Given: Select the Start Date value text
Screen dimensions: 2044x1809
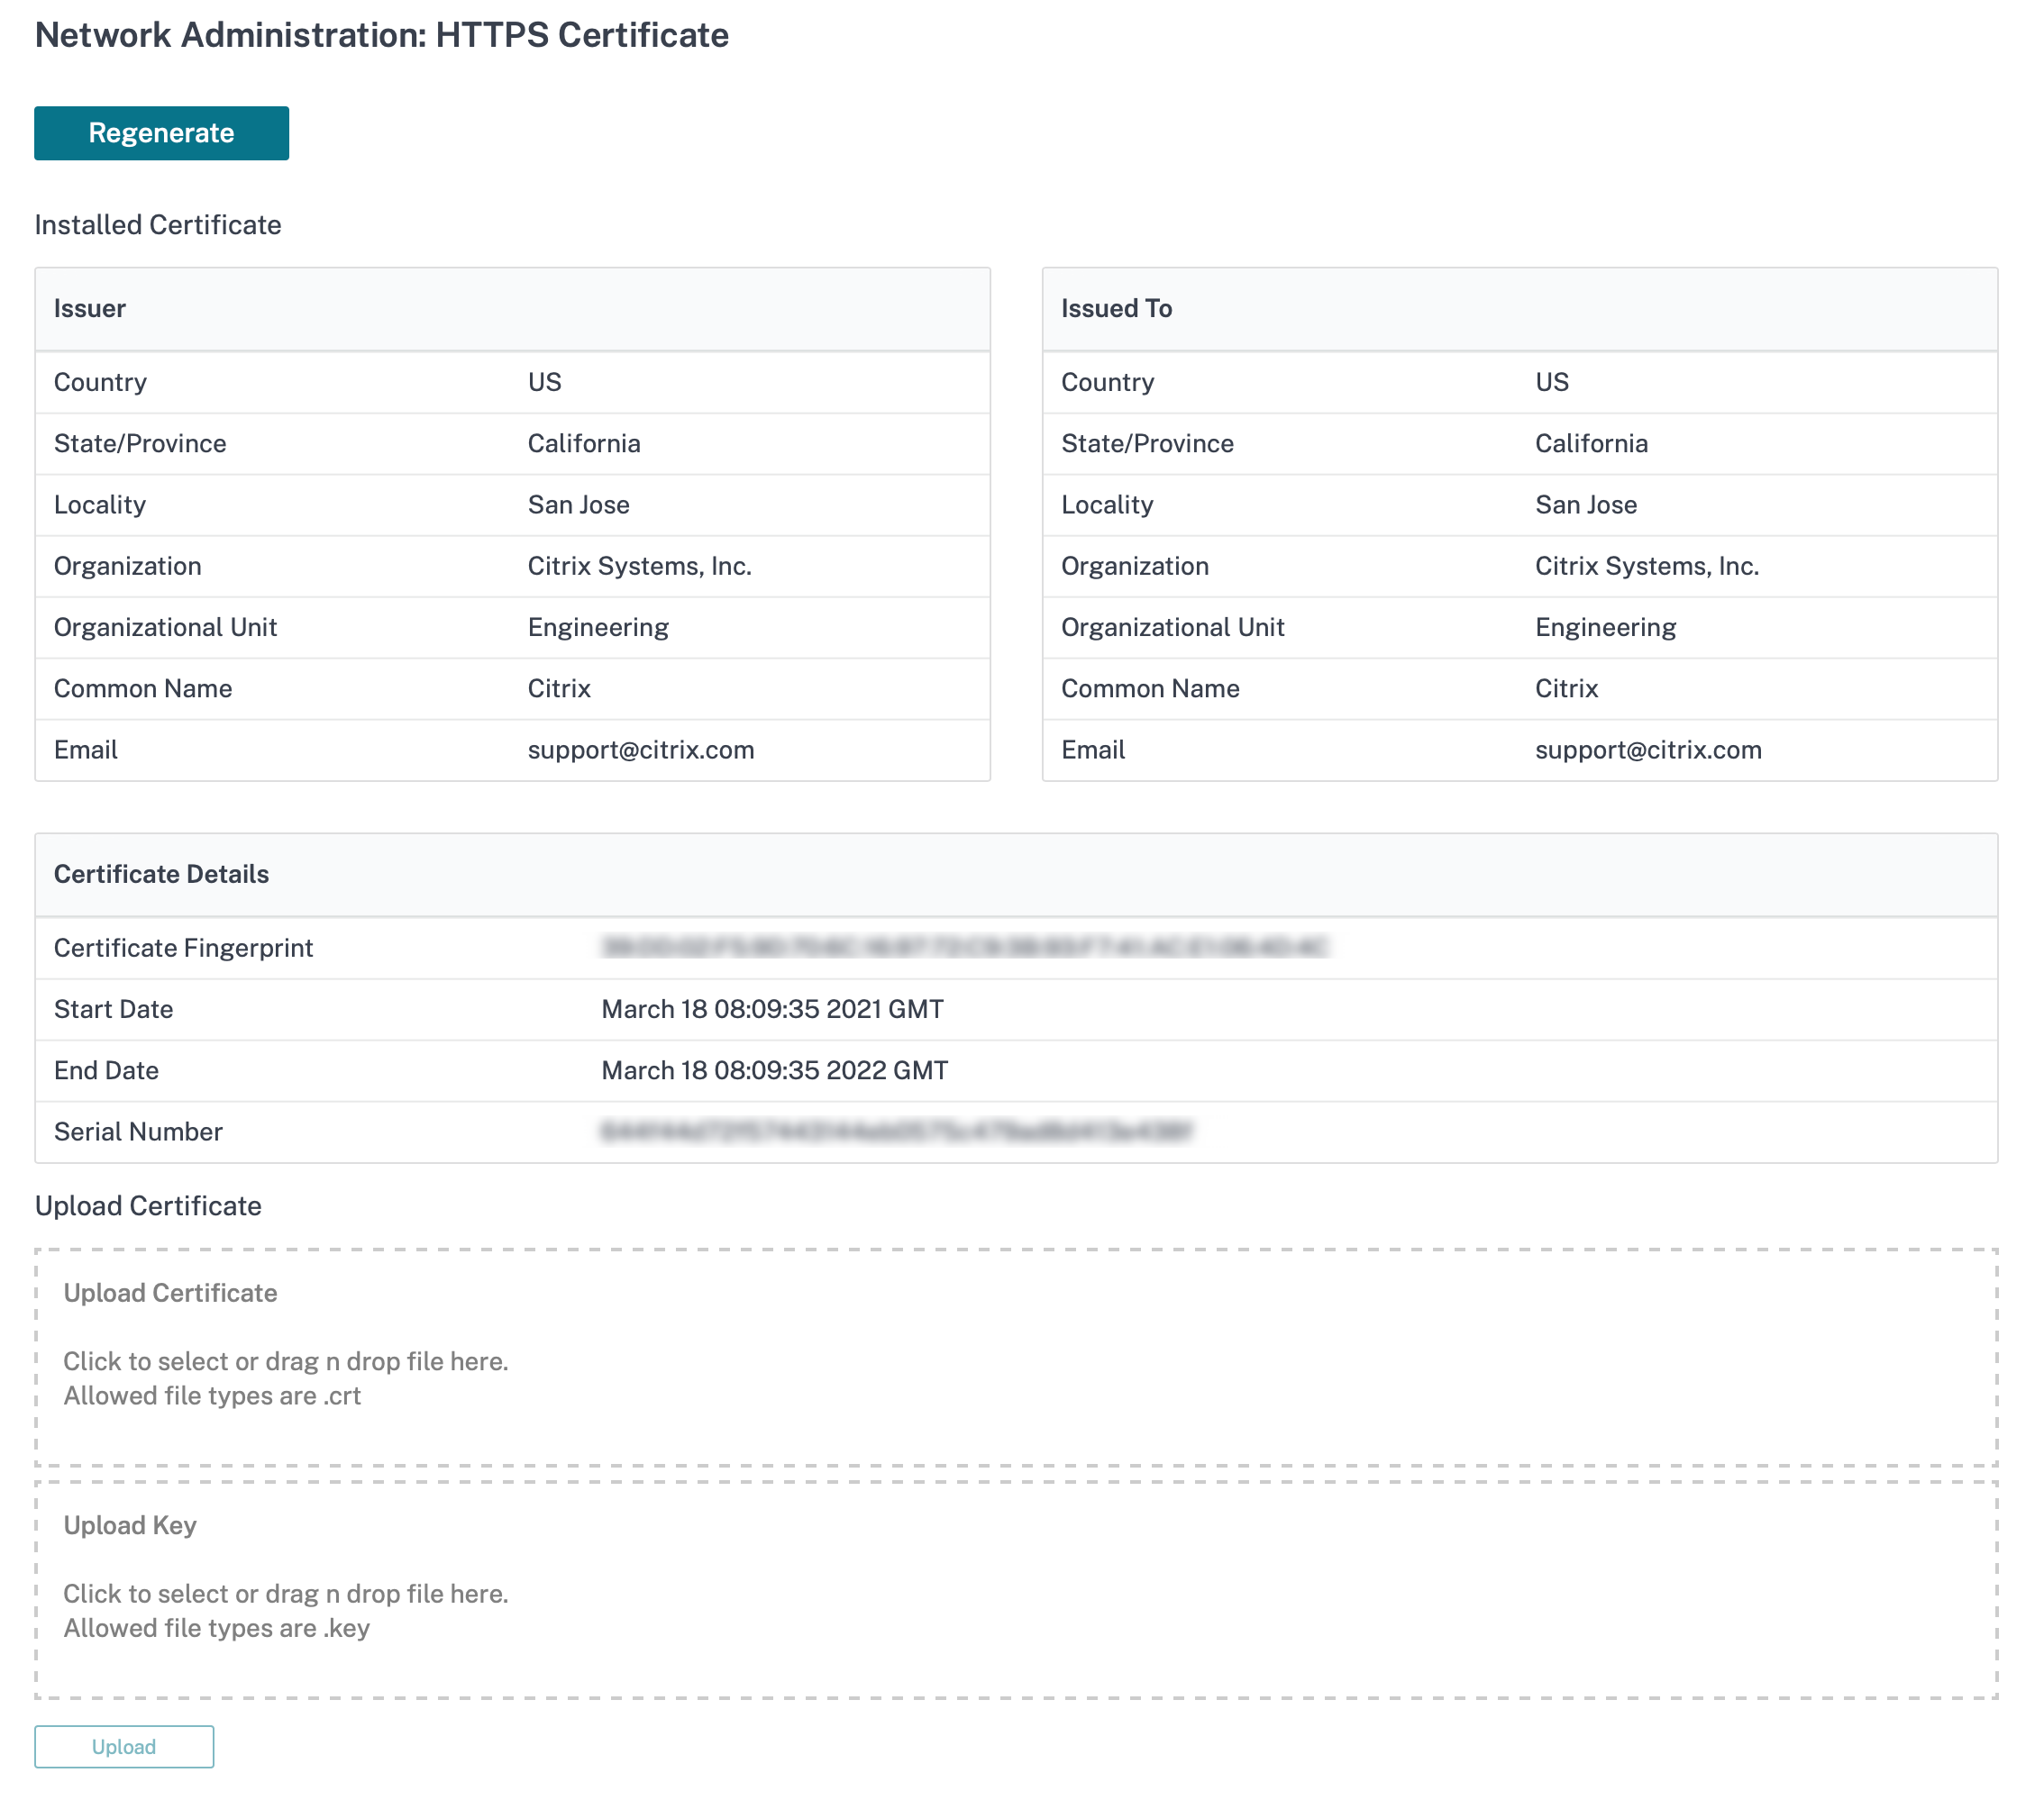Looking at the screenshot, I should click(772, 1008).
